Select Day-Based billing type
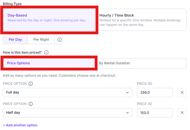Screen dimensions: 190x130 49,20
